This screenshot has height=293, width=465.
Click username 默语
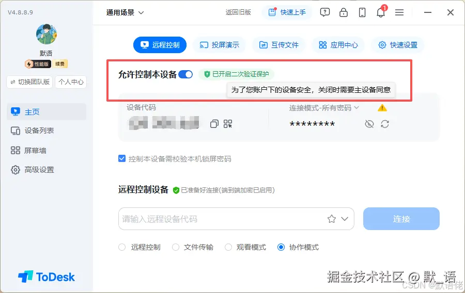pos(46,53)
